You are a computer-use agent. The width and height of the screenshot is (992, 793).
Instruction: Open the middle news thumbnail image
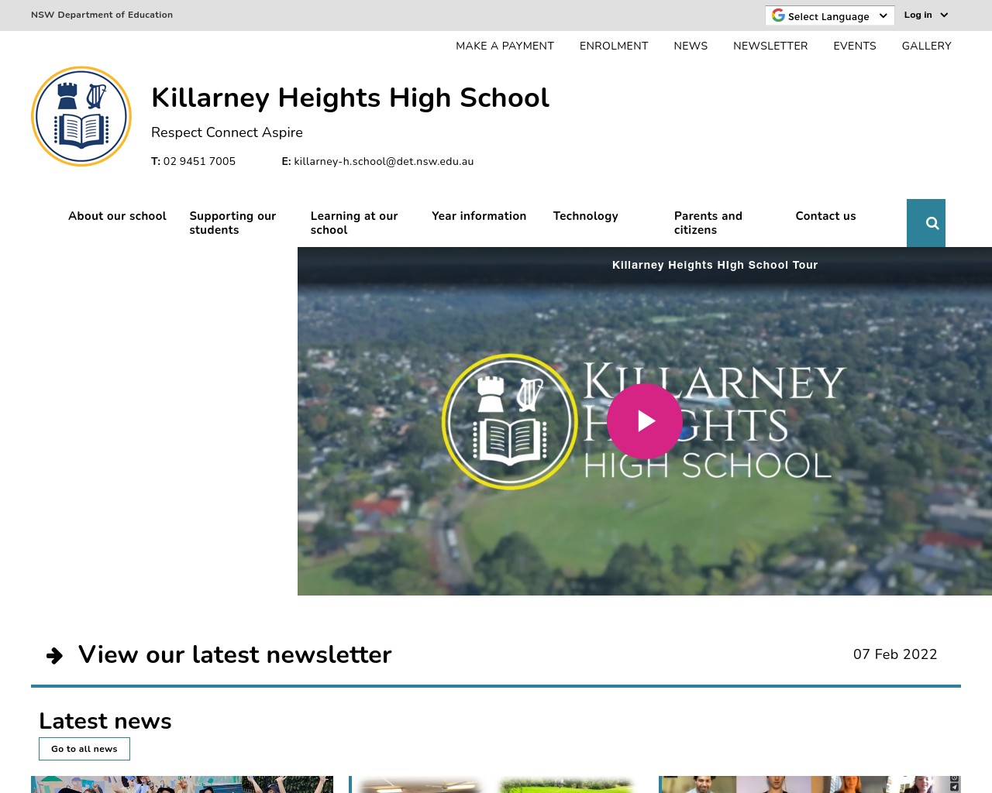pyautogui.click(x=496, y=784)
